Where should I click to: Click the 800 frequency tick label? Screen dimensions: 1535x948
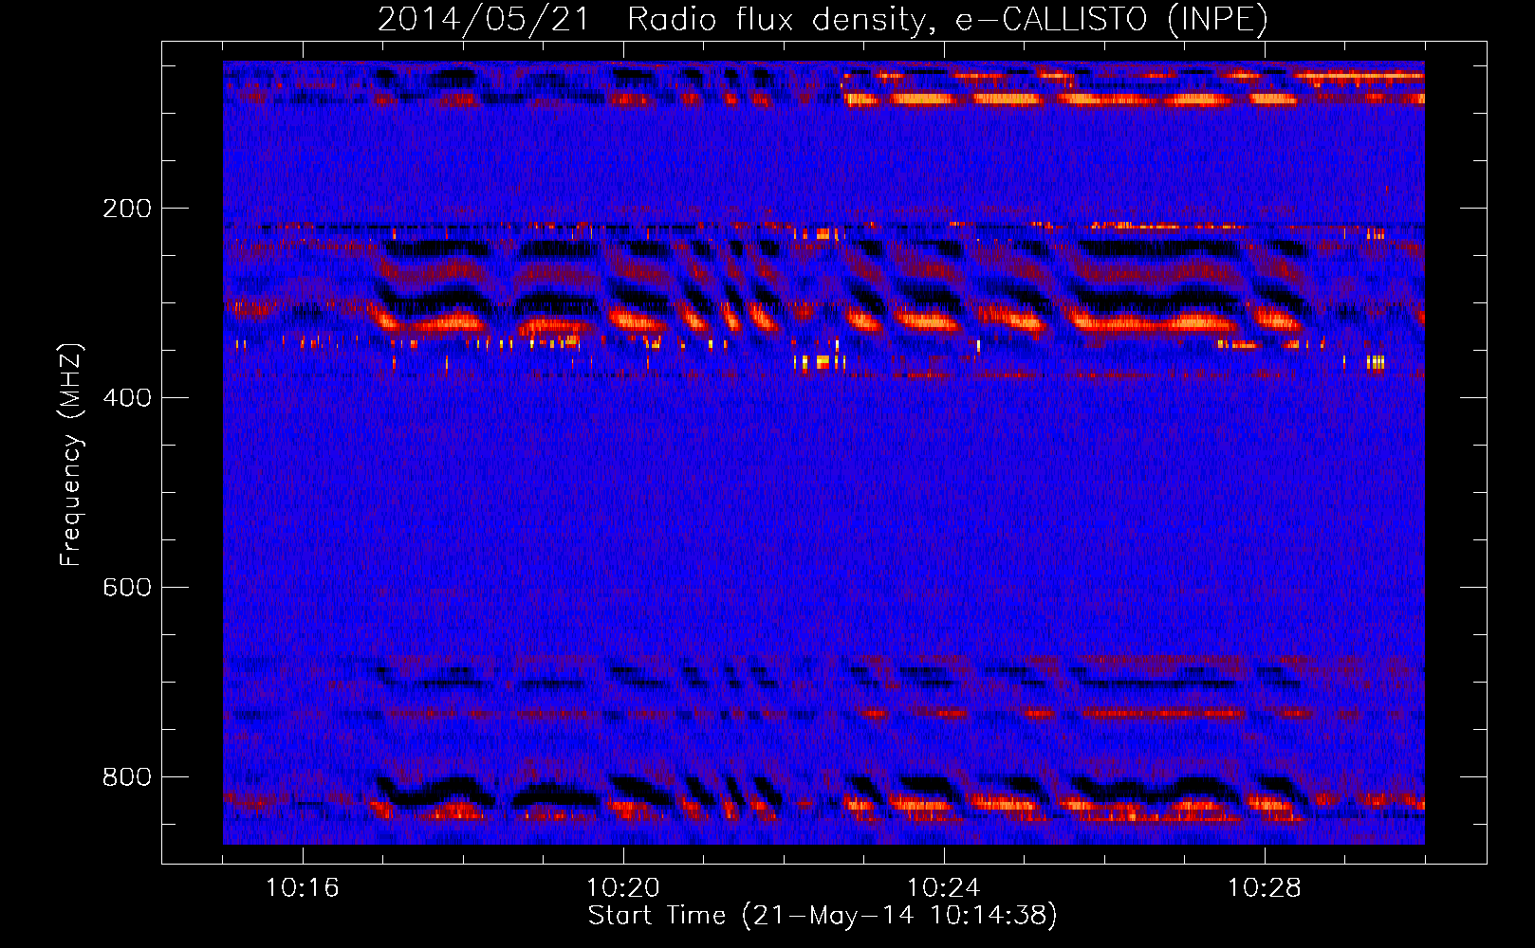tap(127, 777)
